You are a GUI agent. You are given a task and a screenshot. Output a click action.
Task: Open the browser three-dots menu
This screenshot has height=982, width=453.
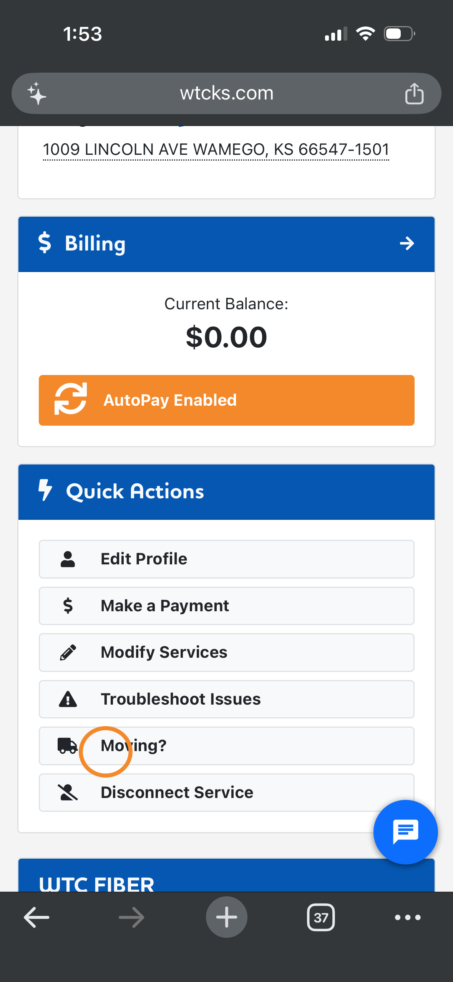point(408,917)
